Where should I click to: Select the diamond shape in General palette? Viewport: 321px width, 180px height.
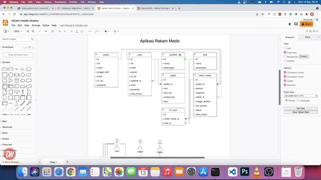(x=23, y=74)
